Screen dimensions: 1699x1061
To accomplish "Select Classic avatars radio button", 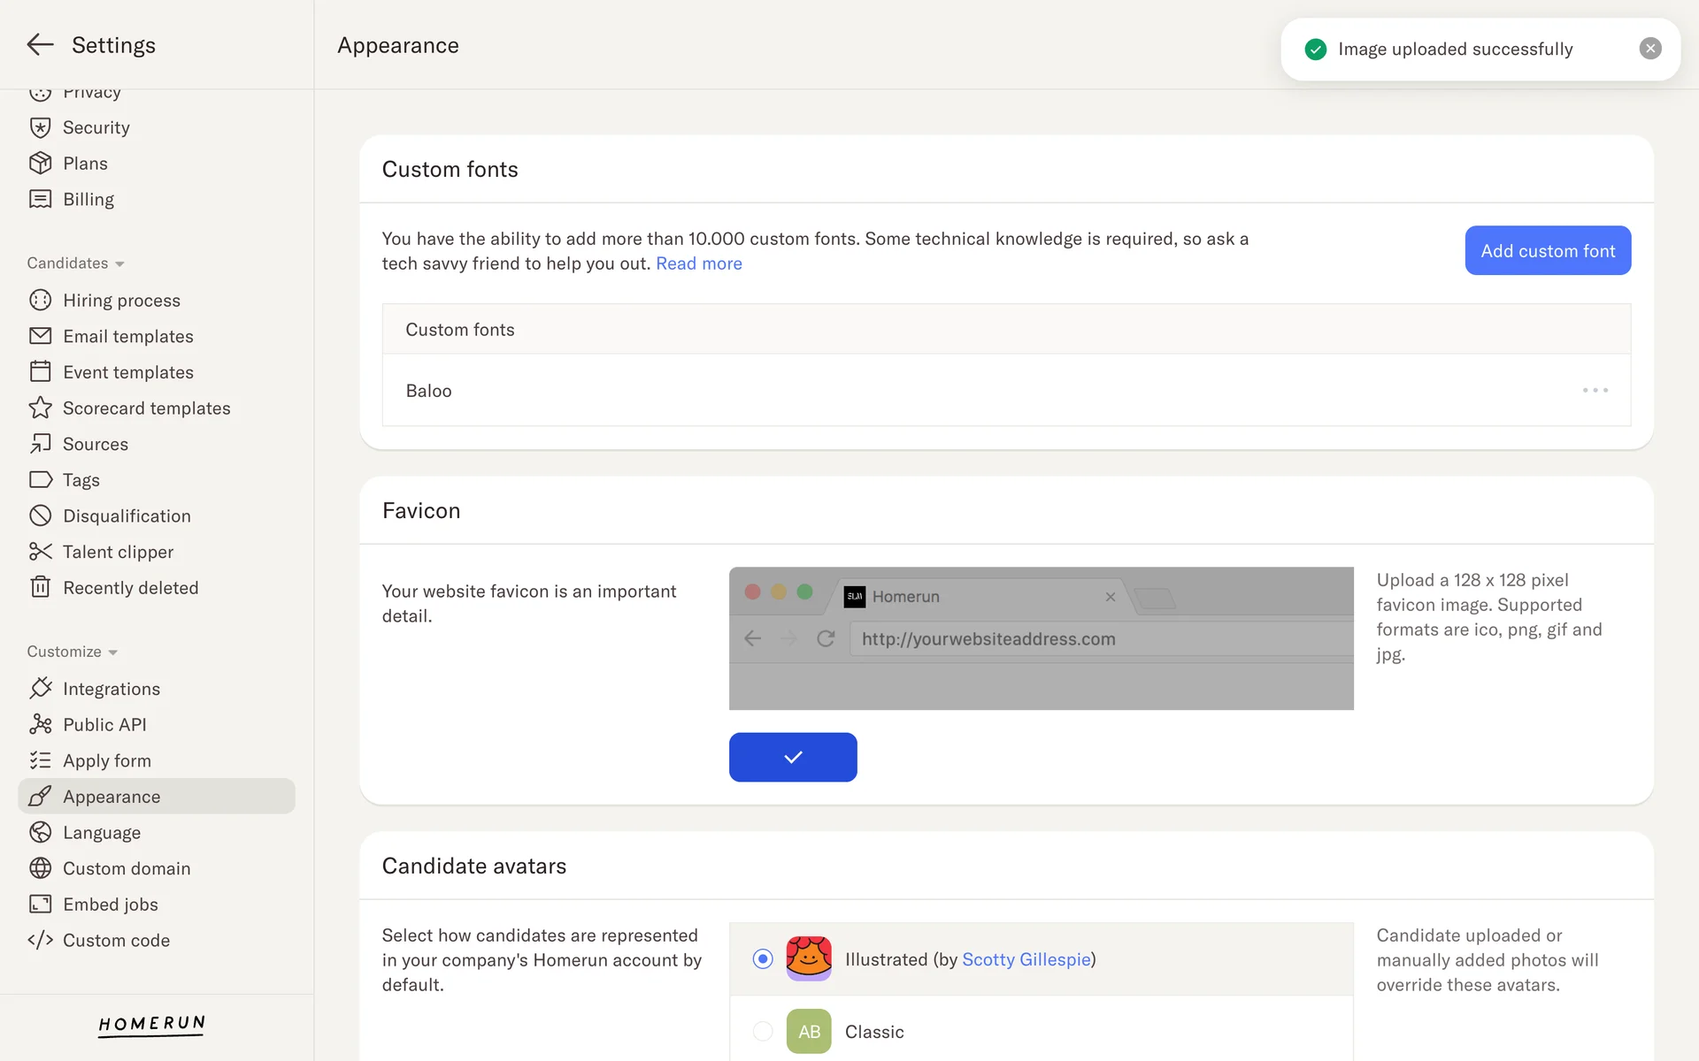I will click(x=763, y=1031).
